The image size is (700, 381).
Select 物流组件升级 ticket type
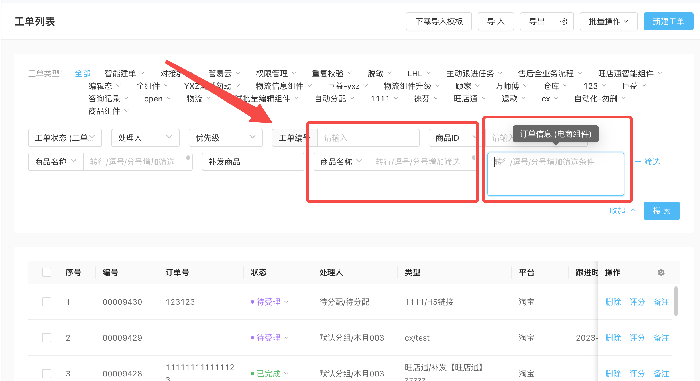tap(412, 86)
